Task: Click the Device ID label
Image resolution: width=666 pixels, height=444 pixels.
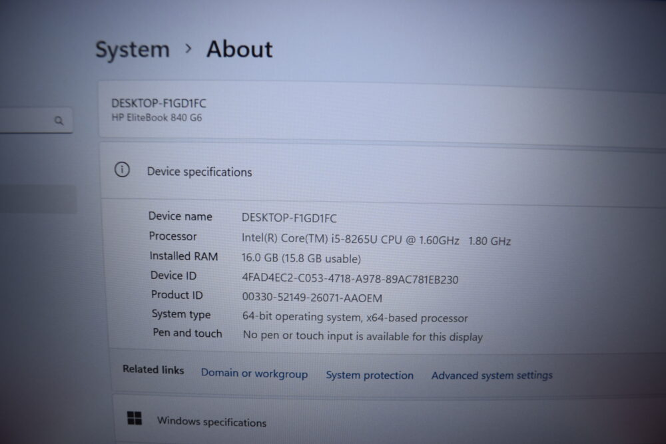Action: click(173, 276)
